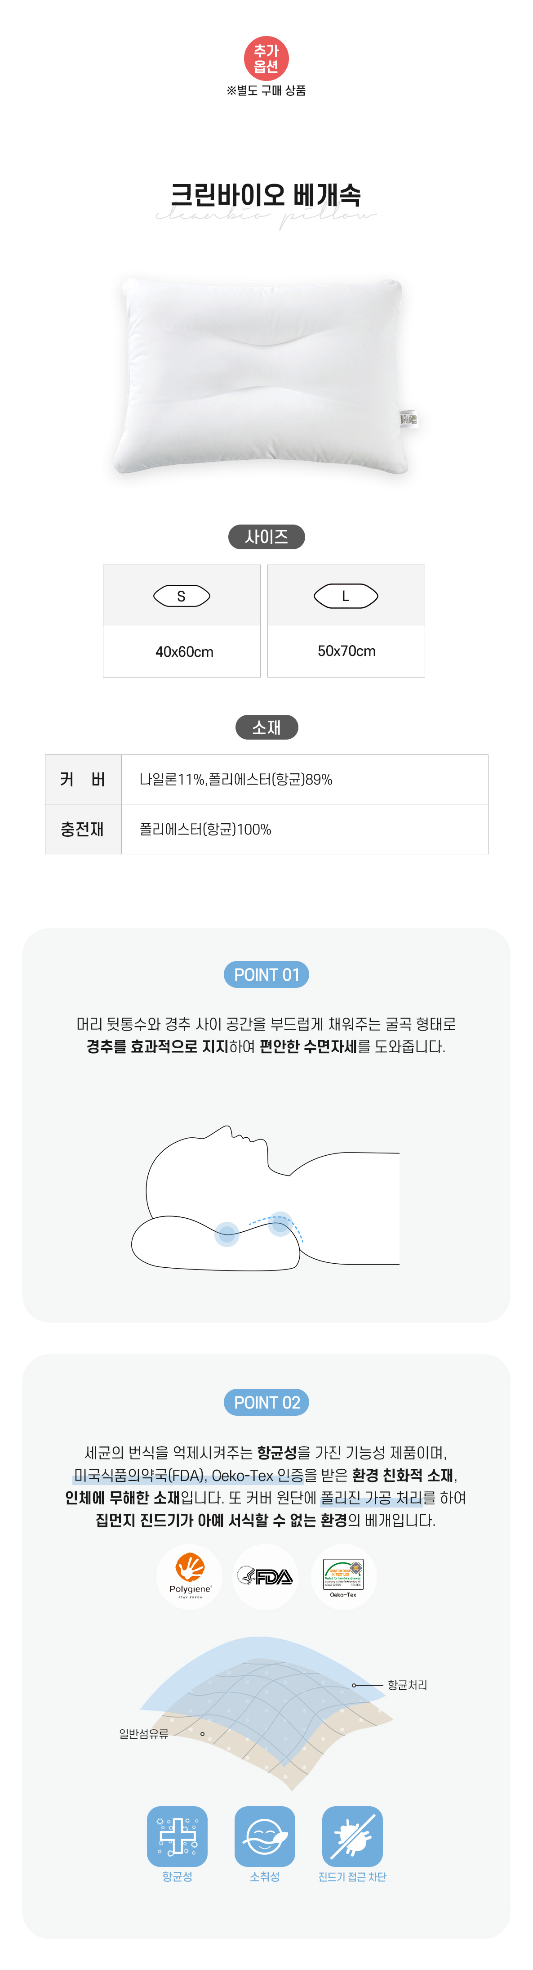Click the 50x70cm size cell
The width and height of the screenshot is (533, 1970).
point(346,651)
